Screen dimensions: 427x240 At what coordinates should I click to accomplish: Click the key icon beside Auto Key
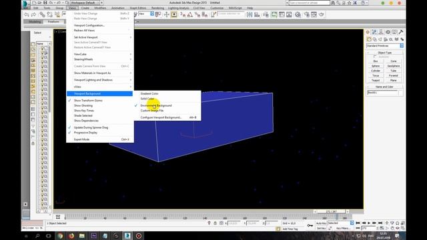[x=310, y=225]
